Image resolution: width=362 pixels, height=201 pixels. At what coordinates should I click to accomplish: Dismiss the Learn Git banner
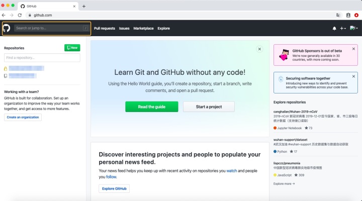coord(259,49)
